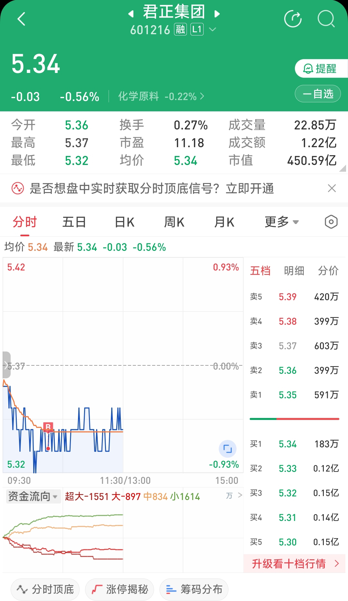Switch to 月K chart tab
The width and height of the screenshot is (348, 601).
(224, 222)
